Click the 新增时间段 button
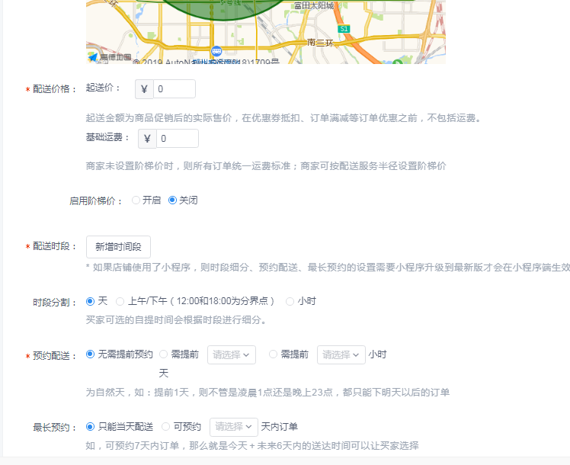570x465 pixels. (118, 247)
